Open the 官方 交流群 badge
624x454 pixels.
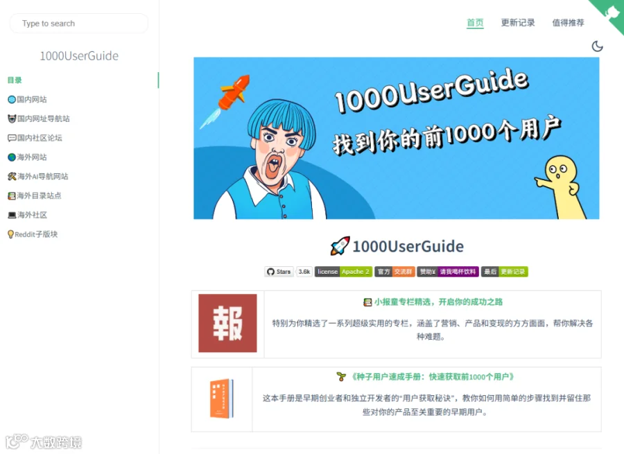tap(395, 272)
